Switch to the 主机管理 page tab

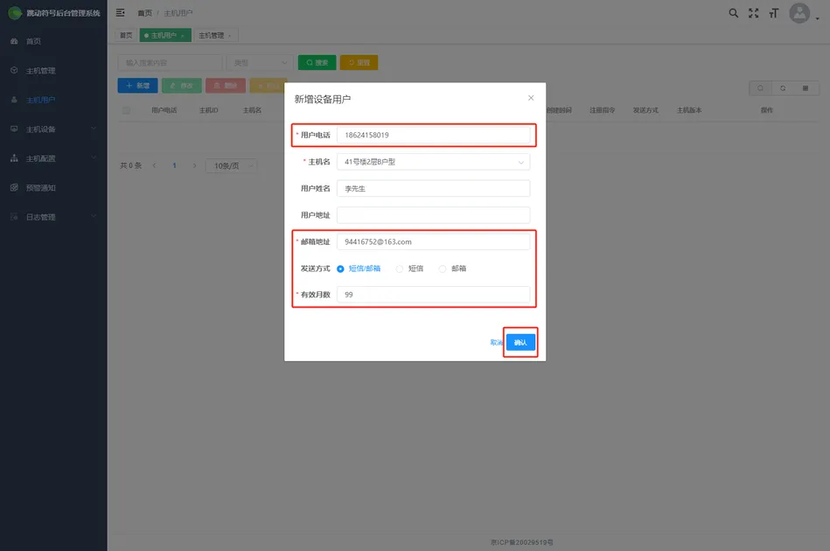click(215, 36)
